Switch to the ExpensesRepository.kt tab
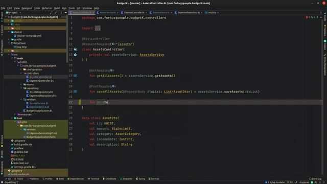Viewport: 327px width, 184px height. pyautogui.click(x=189, y=13)
